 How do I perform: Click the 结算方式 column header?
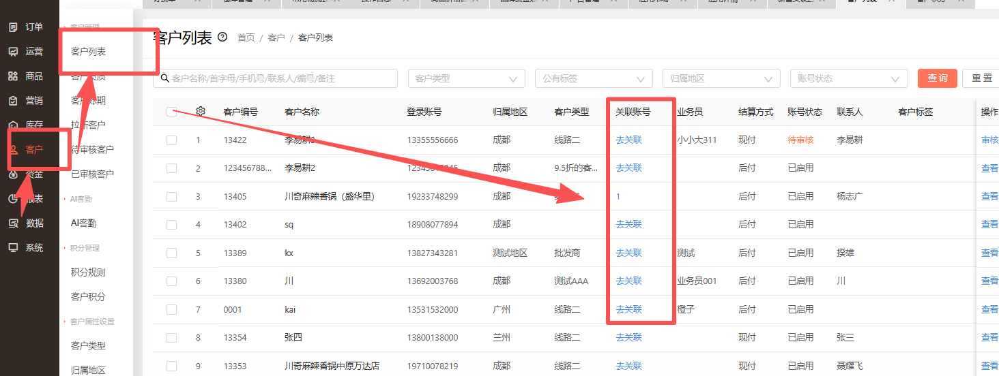[756, 112]
